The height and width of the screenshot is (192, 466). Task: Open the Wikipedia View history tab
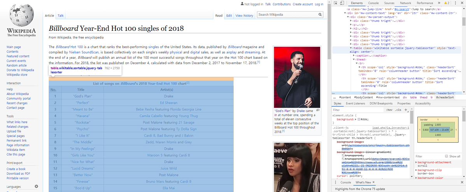tap(244, 16)
